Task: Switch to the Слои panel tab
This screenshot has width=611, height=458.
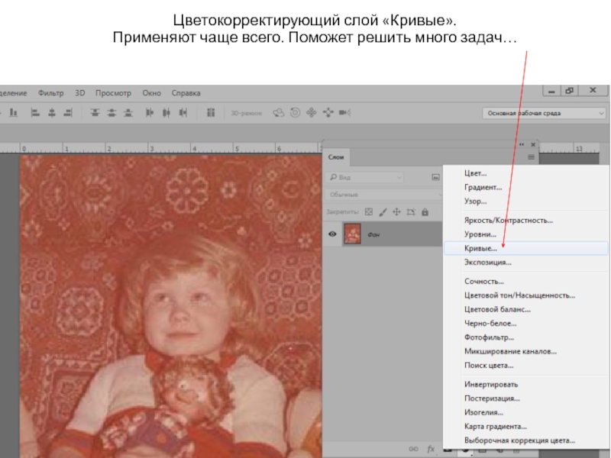Action: 336,157
